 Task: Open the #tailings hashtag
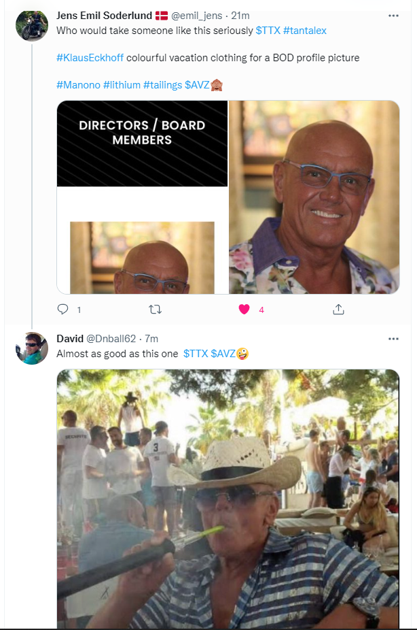162,85
